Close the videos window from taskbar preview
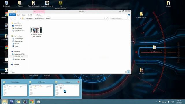Image resolution: width=185 pixels, height=104 pixels. [79, 82]
